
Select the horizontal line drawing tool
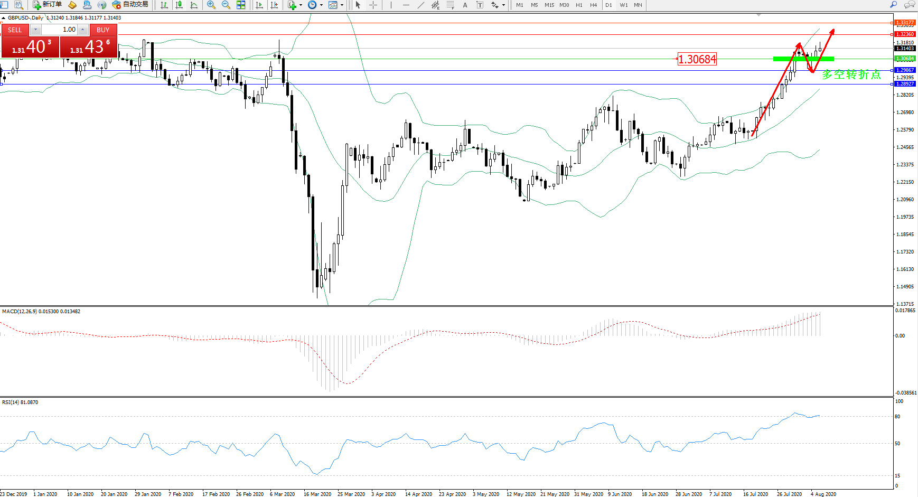point(406,5)
